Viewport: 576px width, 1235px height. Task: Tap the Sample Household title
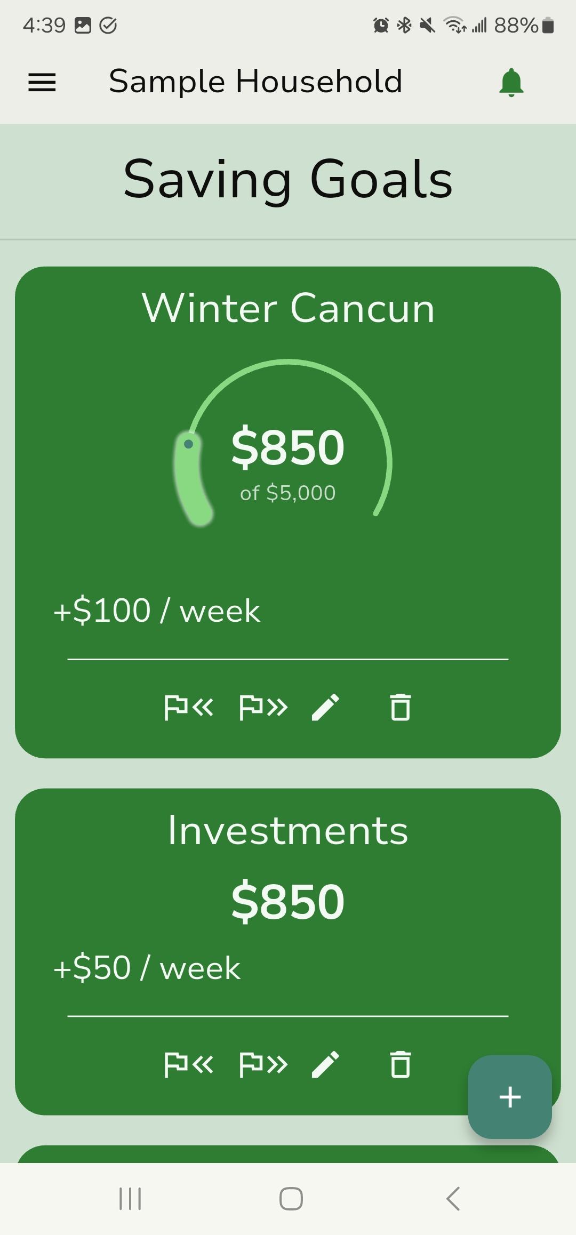(255, 82)
